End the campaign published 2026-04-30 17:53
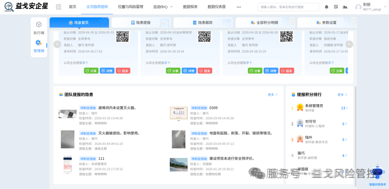 pyautogui.click(x=123, y=71)
